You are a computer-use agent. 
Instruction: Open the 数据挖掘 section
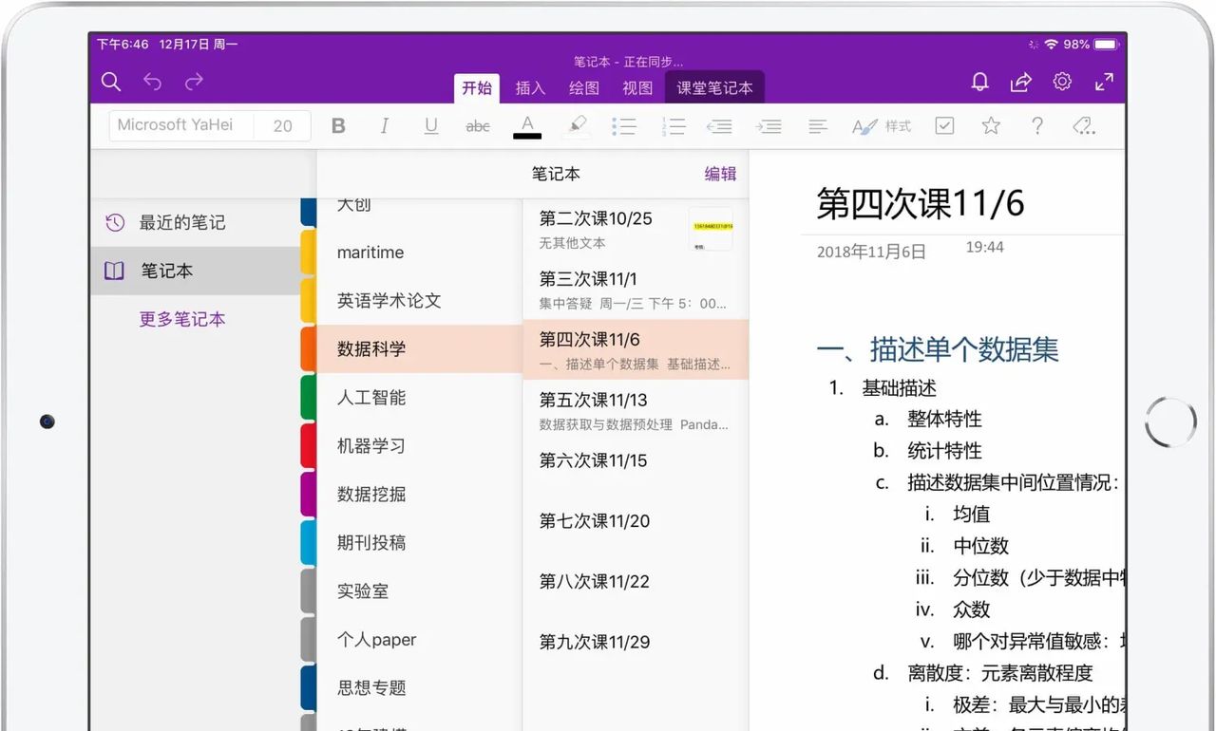click(x=419, y=495)
